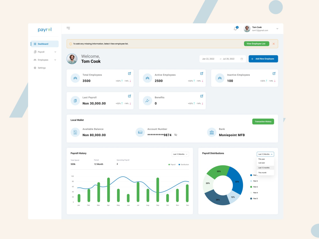Click Welcome profile photo
The width and height of the screenshot is (319, 239).
[x=72, y=59]
